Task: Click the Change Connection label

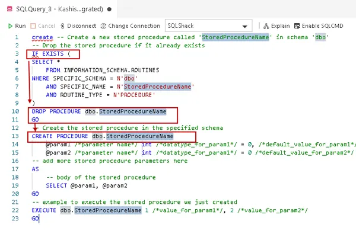Action: click(x=134, y=26)
